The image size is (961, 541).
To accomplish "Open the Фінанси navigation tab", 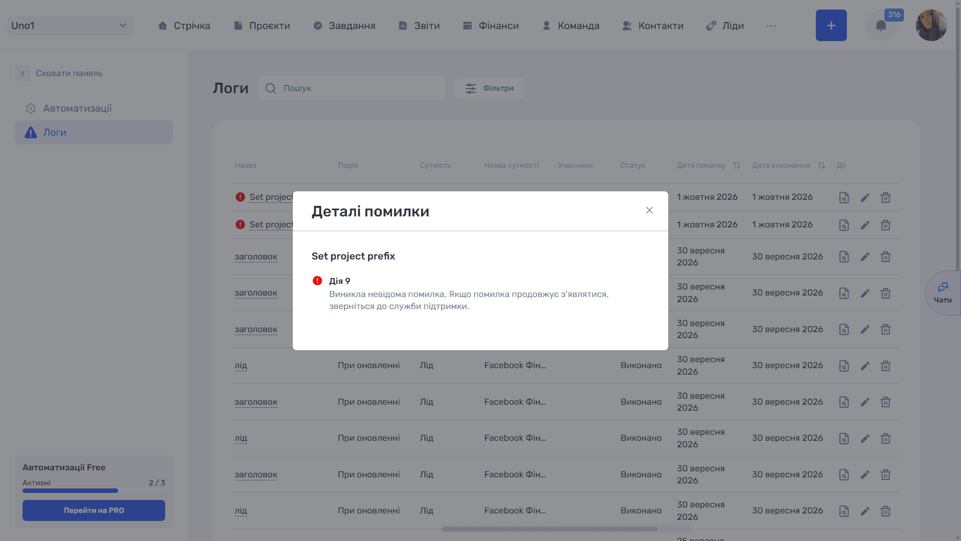I will click(491, 26).
